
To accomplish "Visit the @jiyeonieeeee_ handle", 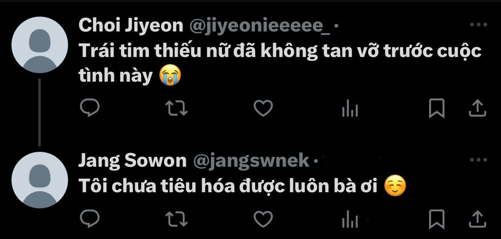I will pos(260,26).
